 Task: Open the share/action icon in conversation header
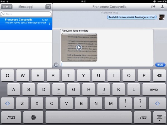153,7
